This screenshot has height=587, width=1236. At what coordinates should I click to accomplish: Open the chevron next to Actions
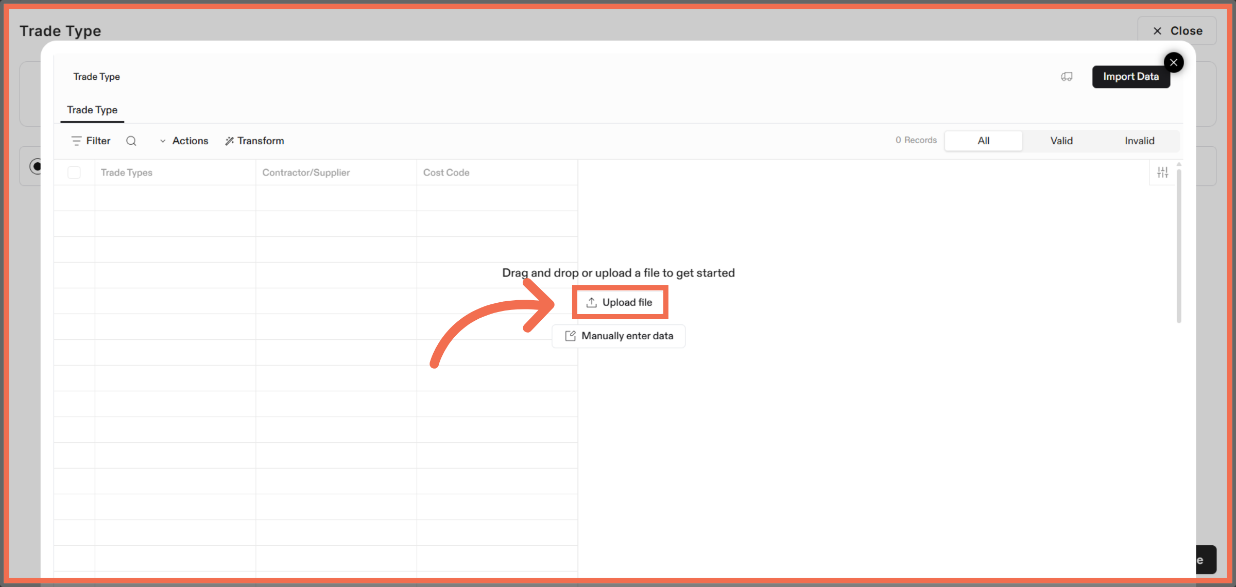tap(163, 141)
